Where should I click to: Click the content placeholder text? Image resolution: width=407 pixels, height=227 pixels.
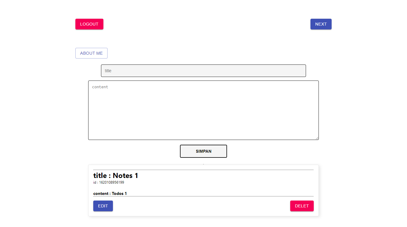click(x=100, y=87)
